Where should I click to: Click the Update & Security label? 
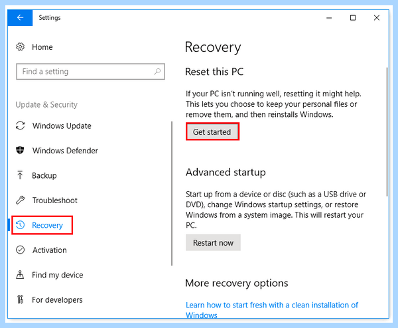(46, 105)
